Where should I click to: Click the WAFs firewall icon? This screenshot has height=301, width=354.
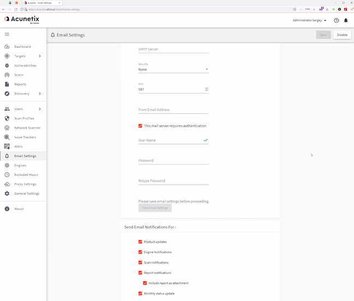click(7, 146)
